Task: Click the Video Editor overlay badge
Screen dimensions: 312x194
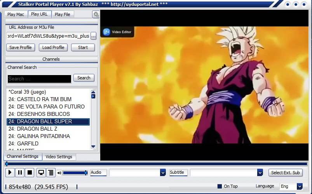Action: pyautogui.click(x=117, y=32)
